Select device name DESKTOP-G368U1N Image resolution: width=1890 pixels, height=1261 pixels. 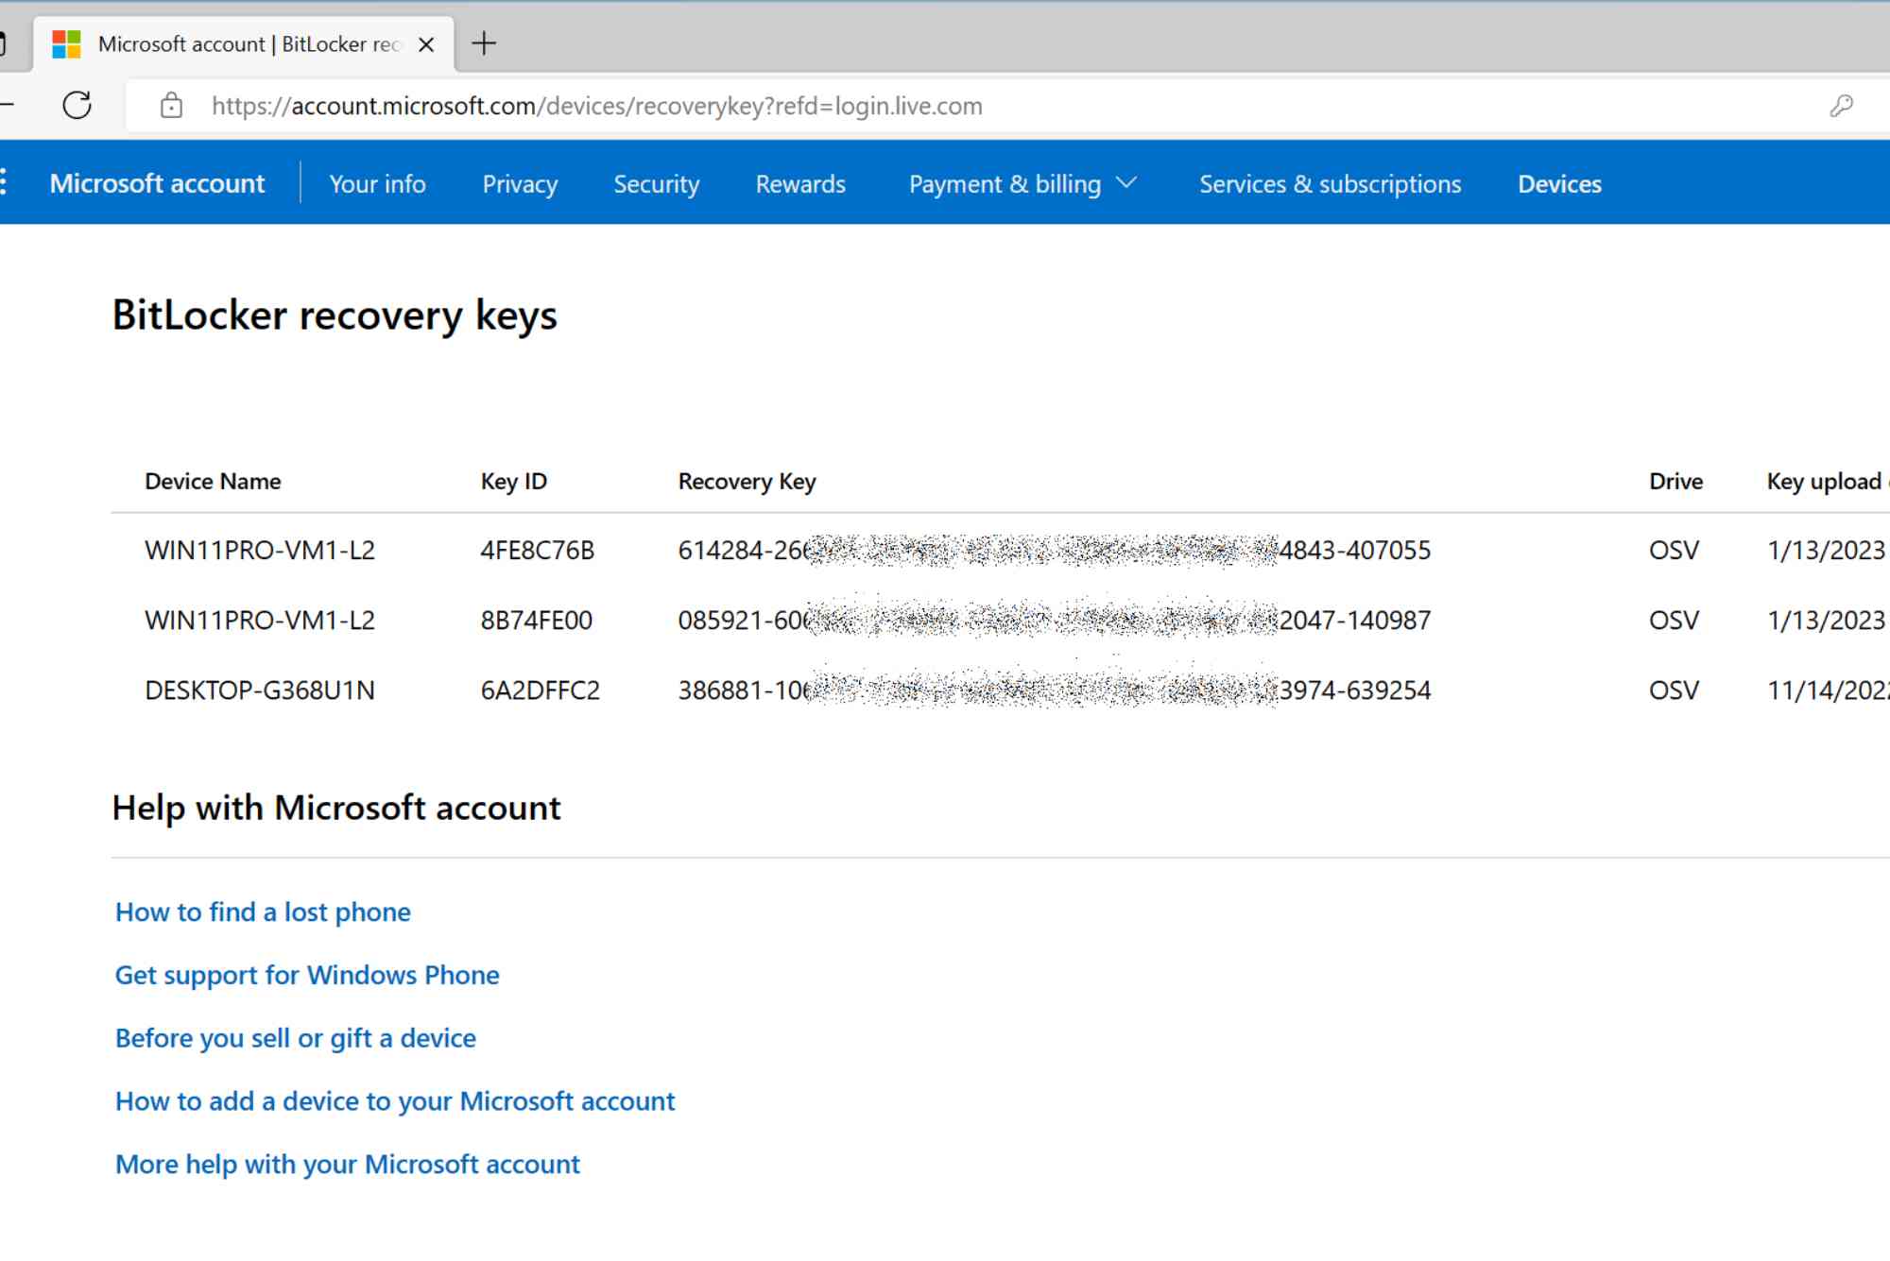[x=260, y=690]
